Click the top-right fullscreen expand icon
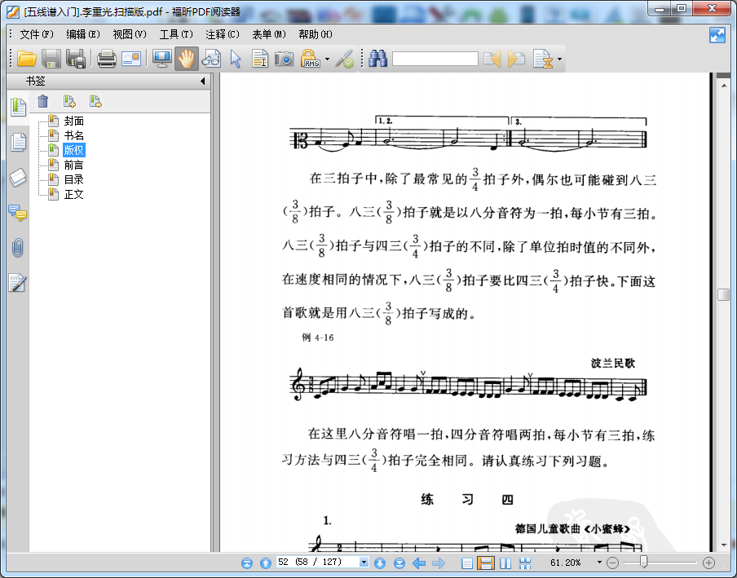This screenshot has width=737, height=578. tap(717, 35)
